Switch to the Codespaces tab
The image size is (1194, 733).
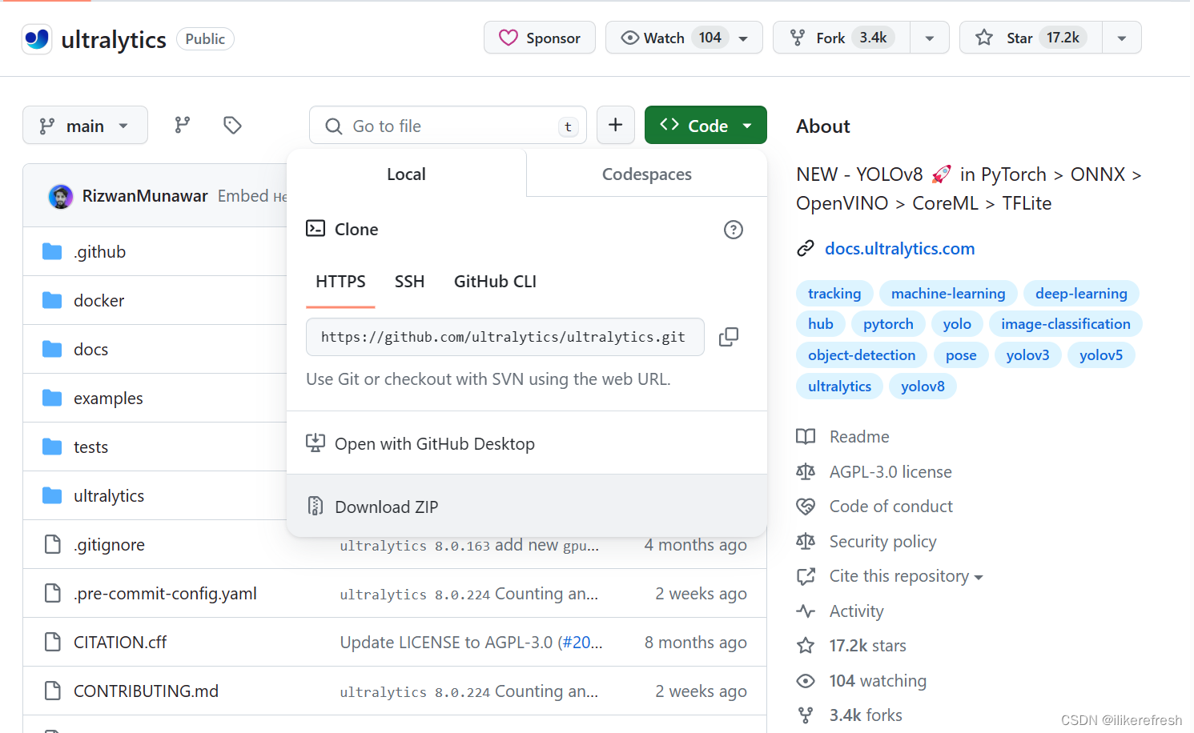pyautogui.click(x=647, y=174)
